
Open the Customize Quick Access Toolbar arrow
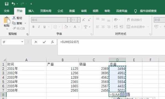point(31,4)
